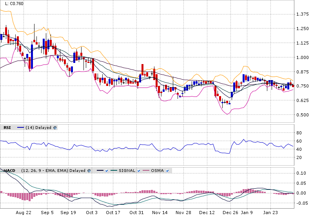Click the 1.000 price level on the axis
The height and width of the screenshot is (218, 312).
tap(302, 57)
